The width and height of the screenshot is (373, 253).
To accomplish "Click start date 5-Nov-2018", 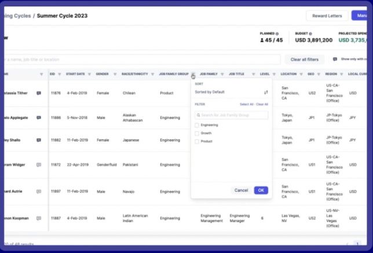I will coord(77,118).
